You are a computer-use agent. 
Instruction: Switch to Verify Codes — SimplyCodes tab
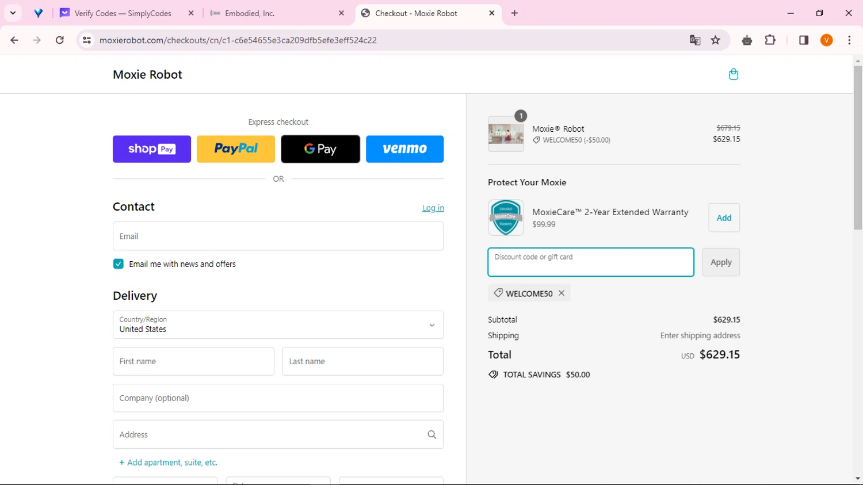click(x=122, y=13)
